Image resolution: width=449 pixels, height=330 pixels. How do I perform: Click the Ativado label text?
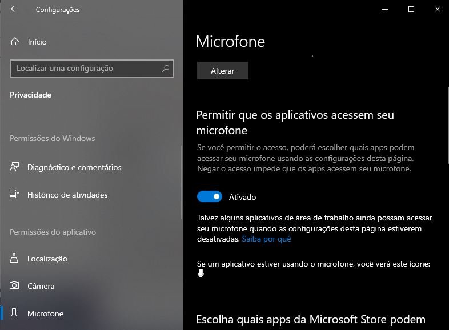point(242,197)
